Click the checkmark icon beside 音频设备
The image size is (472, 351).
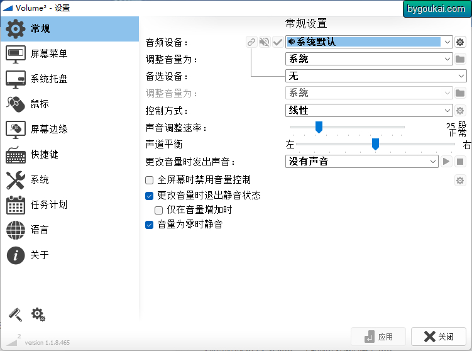(x=278, y=42)
